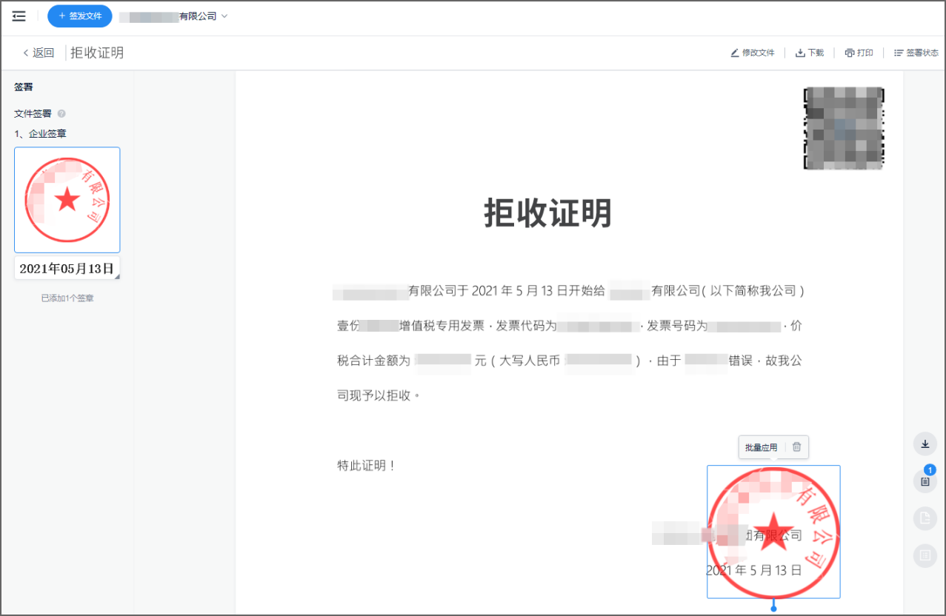Open the 签署状态 signing status list
946x616 pixels.
coord(916,53)
